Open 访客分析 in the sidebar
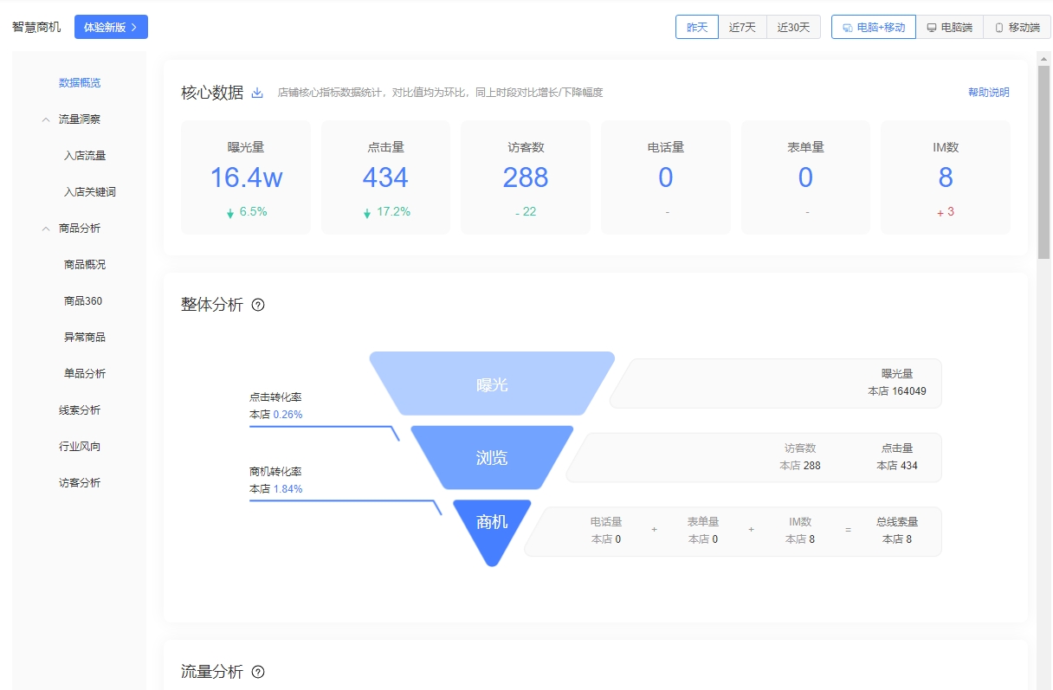The width and height of the screenshot is (1053, 690). point(79,482)
